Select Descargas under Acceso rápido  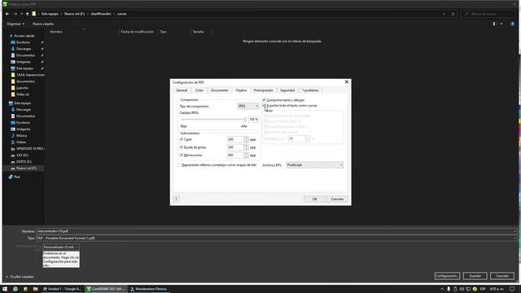(24, 49)
